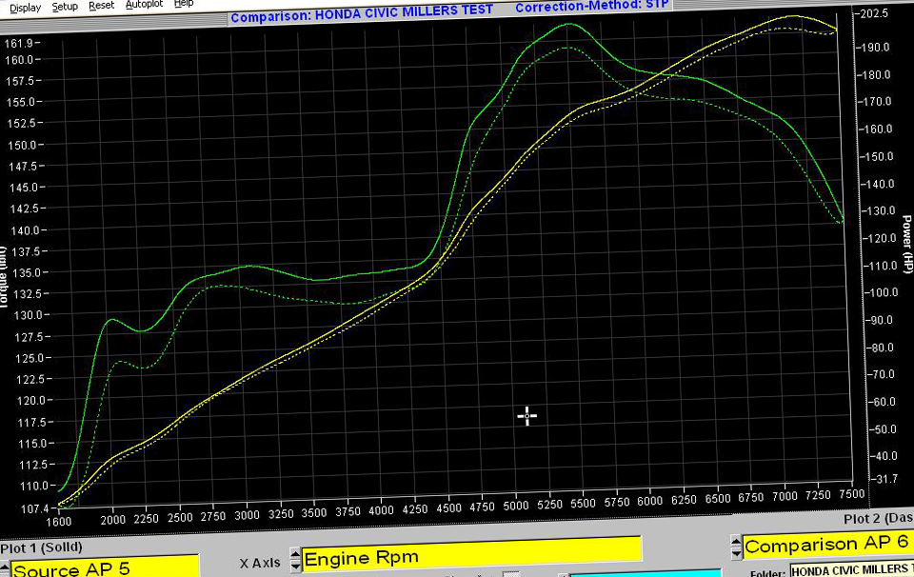
Task: Select the Comparison AP 6 plot field
Action: click(x=828, y=545)
